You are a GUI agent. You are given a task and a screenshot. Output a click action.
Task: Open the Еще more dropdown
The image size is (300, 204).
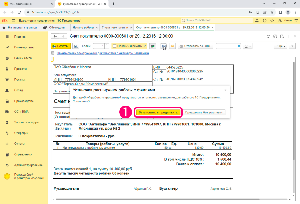pyautogui.click(x=280, y=46)
